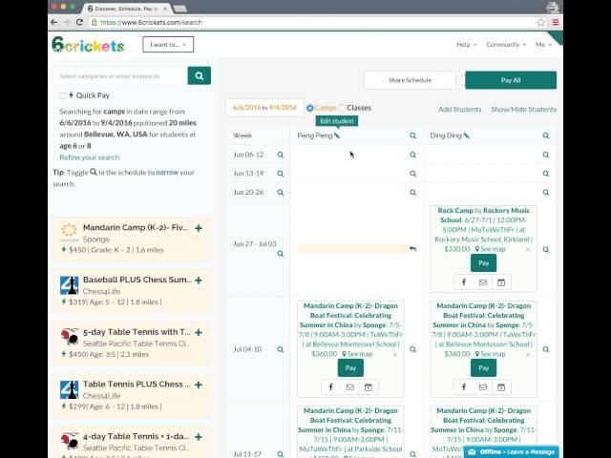Viewport: 611px width, 458px height.
Task: Narrow search to Jun 06-12 week
Action: tap(280, 155)
